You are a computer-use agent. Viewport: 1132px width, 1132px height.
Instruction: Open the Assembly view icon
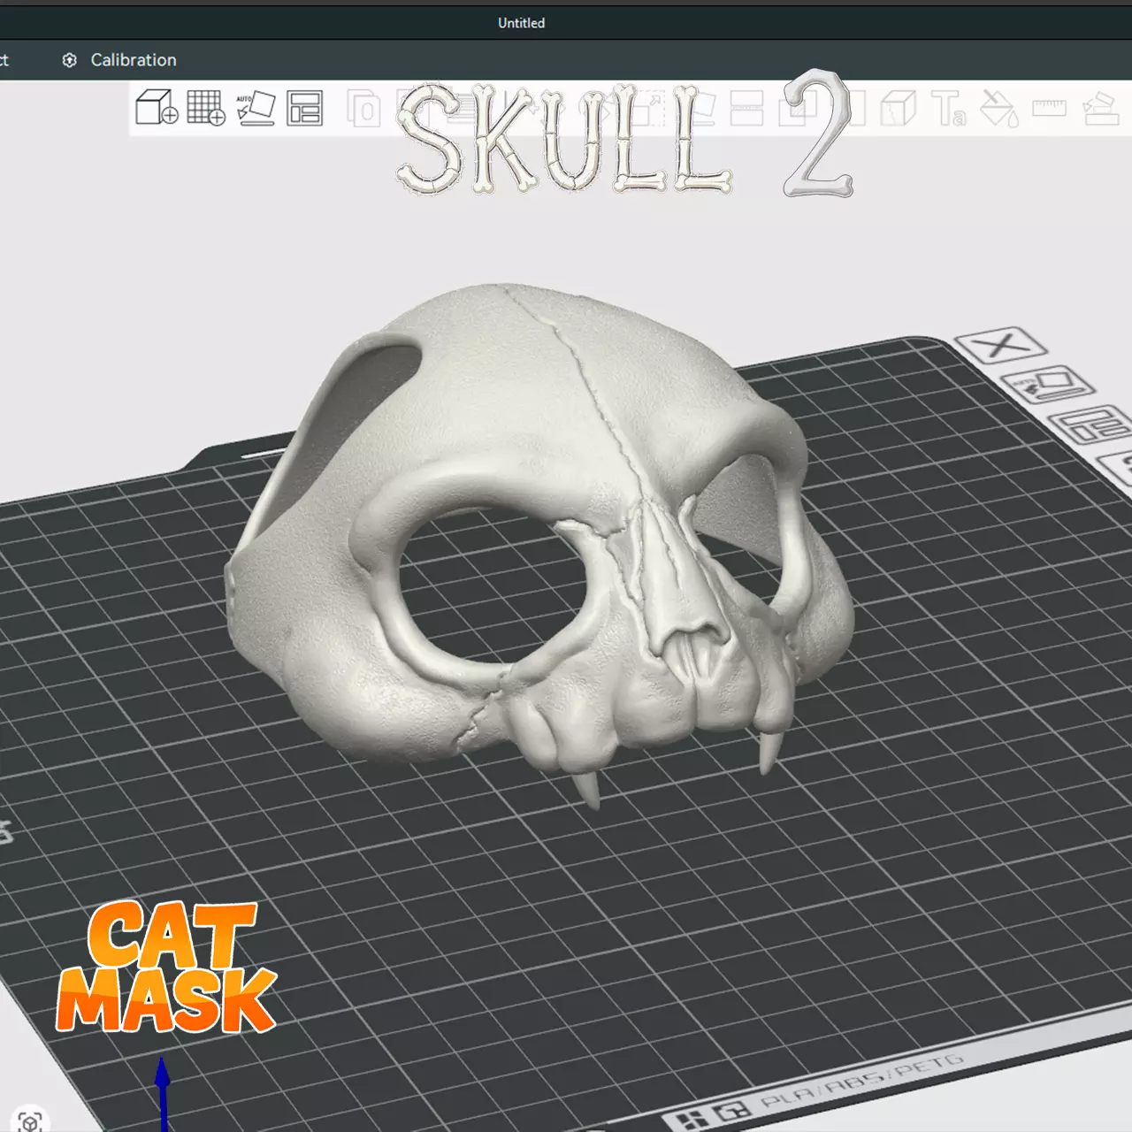click(1101, 109)
